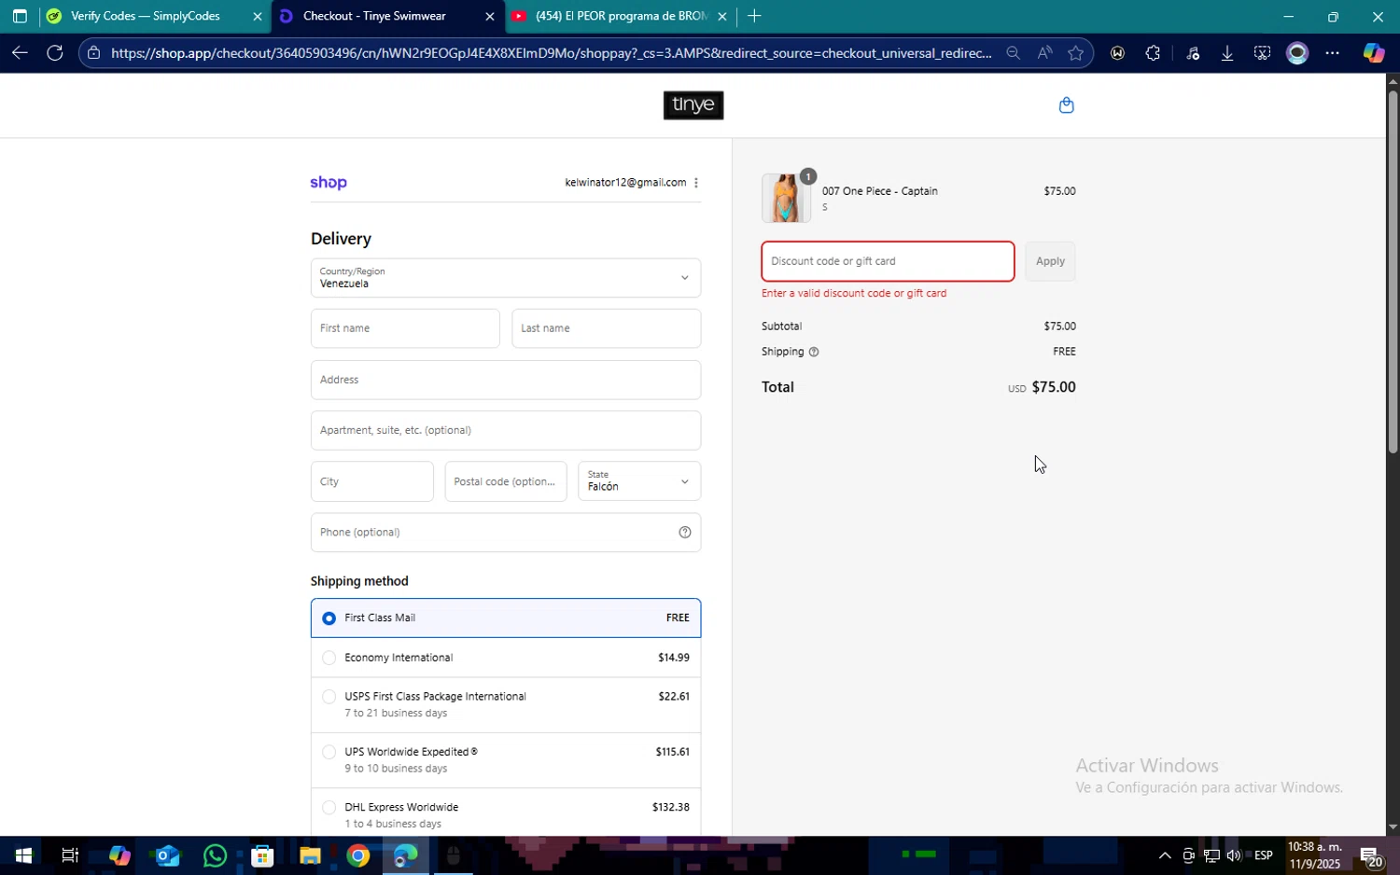Open WhatsApp from the taskbar
Viewport: 1400px width, 875px height.
215,855
